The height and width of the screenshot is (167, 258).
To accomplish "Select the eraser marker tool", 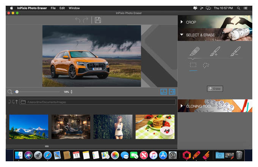I will (194, 51).
